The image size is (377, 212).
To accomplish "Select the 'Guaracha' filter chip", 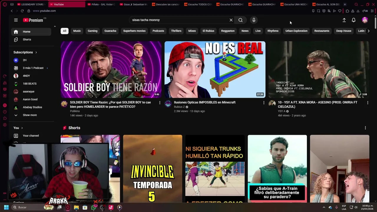I will click(110, 31).
